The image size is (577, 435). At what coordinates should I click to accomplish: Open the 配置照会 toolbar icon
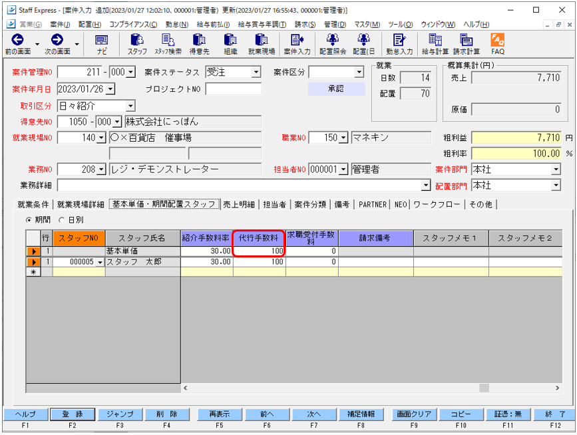tap(333, 40)
